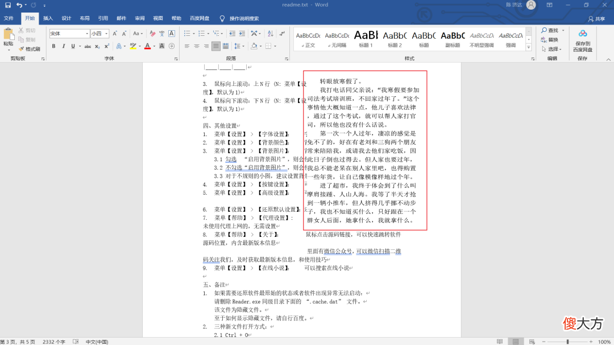Click 选择 select button
This screenshot has height=345, width=614.
[551, 49]
